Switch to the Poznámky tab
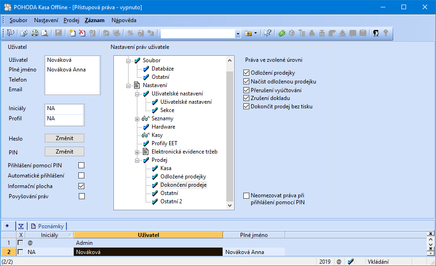Viewport: 436px width, 266px height. [x=47, y=226]
